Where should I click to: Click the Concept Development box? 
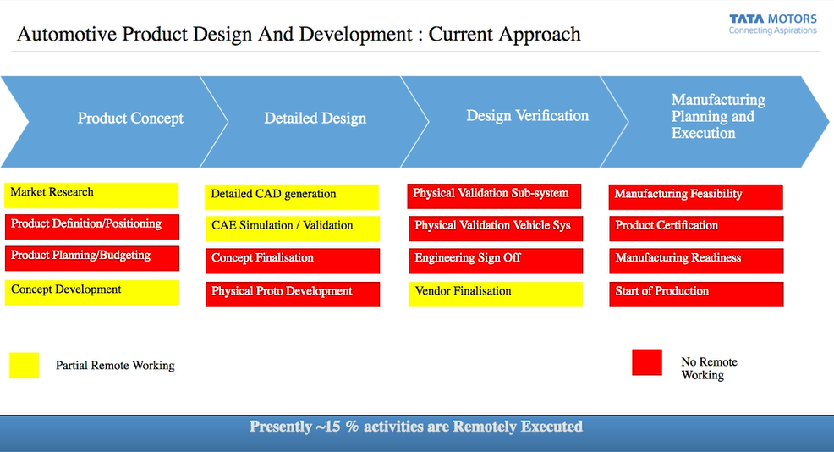[x=91, y=292]
